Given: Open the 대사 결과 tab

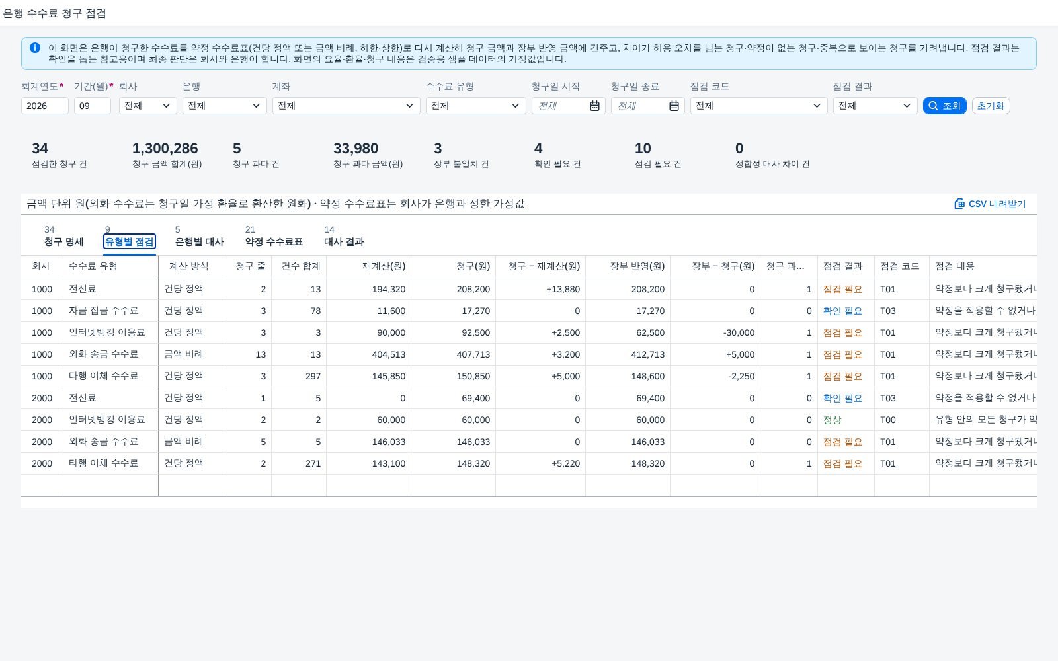Looking at the screenshot, I should [344, 241].
